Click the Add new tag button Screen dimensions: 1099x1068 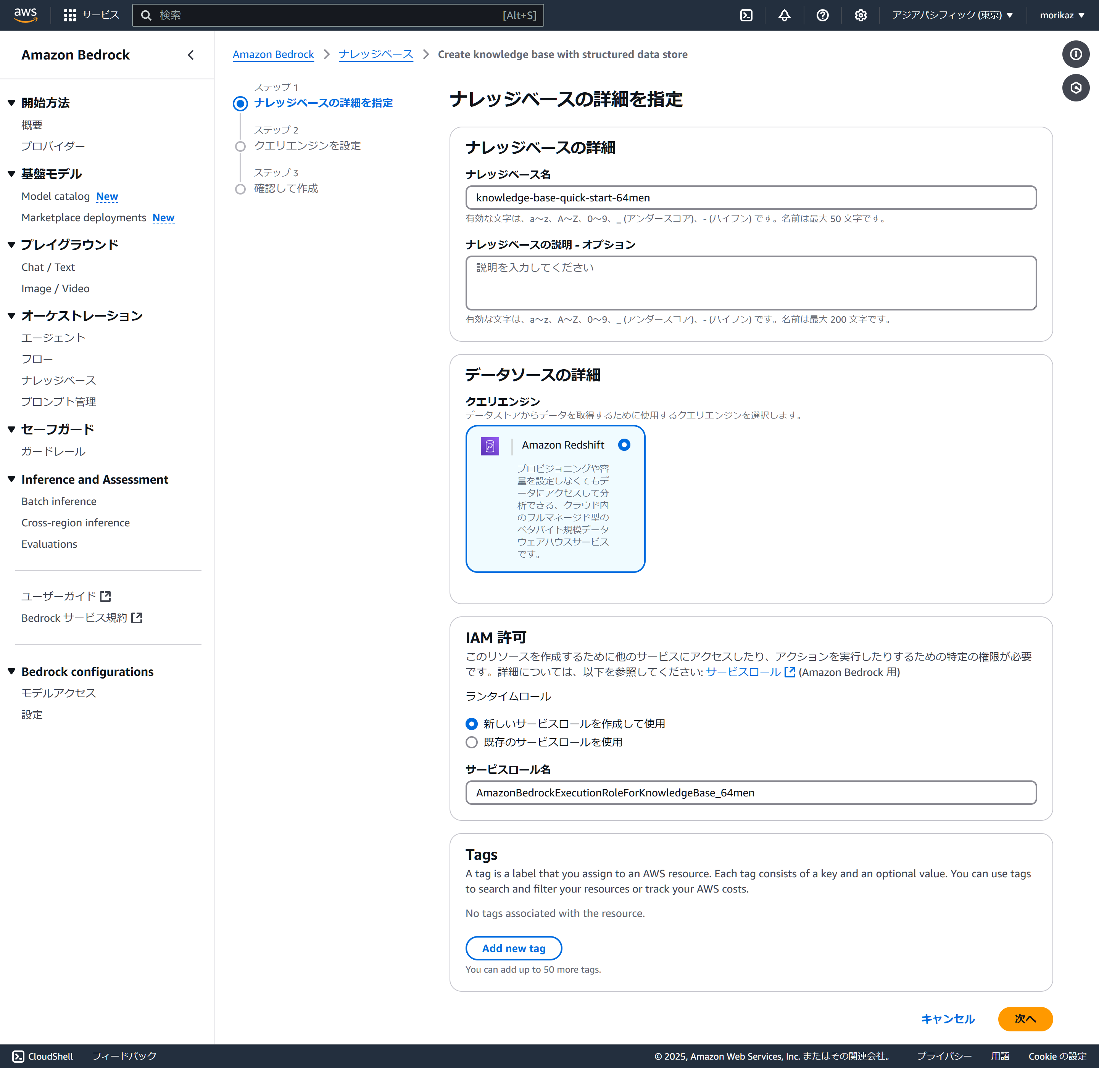[x=513, y=948]
